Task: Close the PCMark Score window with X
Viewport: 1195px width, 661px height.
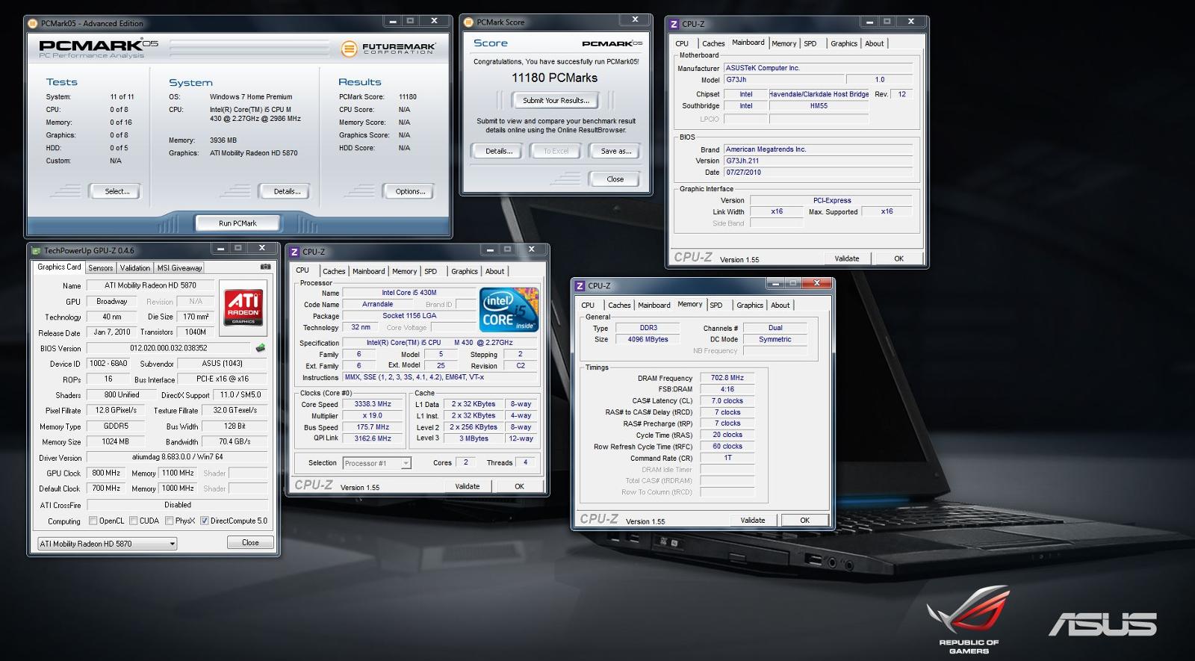Action: click(x=635, y=19)
